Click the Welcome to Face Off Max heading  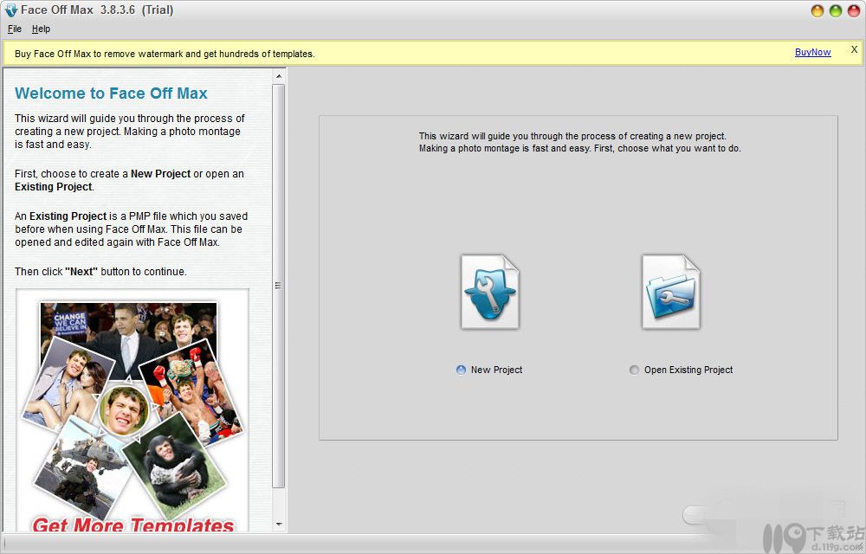click(111, 93)
